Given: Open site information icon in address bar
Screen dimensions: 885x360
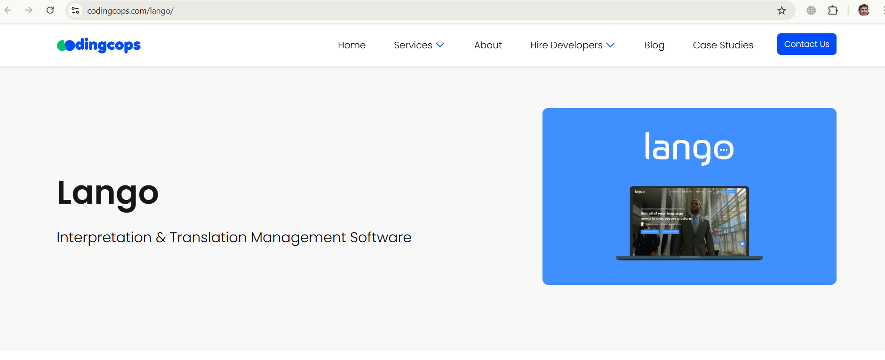Looking at the screenshot, I should (75, 10).
